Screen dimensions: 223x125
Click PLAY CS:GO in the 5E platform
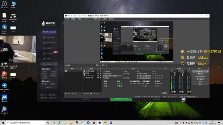49,32
